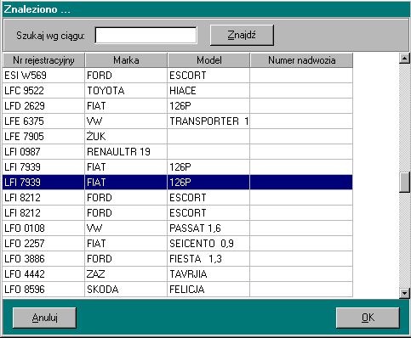Click the Model column header
The width and height of the screenshot is (411, 338).
[208, 60]
